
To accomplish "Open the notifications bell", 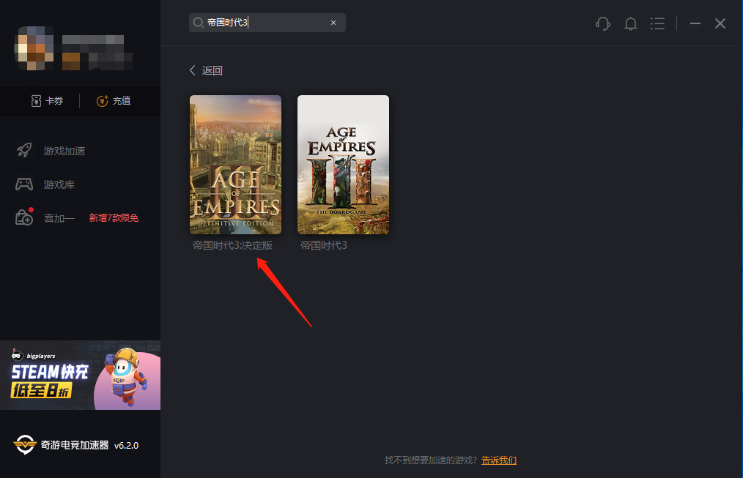I will tap(630, 23).
